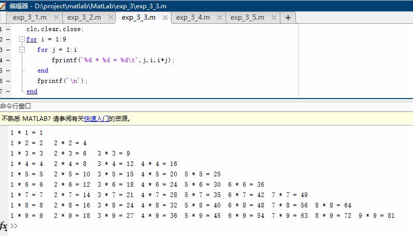This screenshot has width=413, height=236.
Task: Click output '2 * 2 = 4'
Action: pyautogui.click(x=70, y=143)
